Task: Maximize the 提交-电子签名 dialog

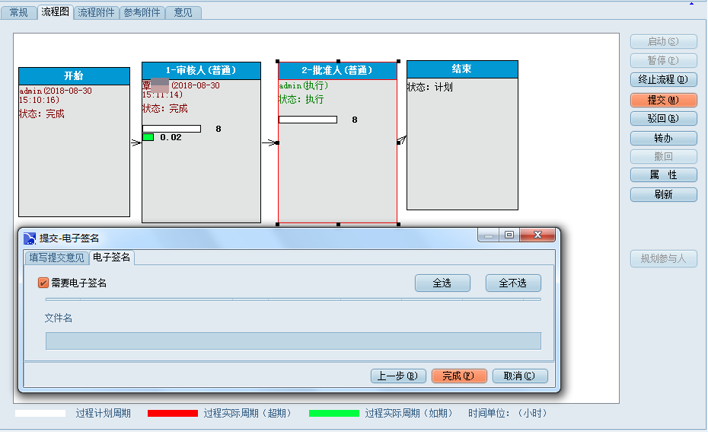Action: point(509,235)
